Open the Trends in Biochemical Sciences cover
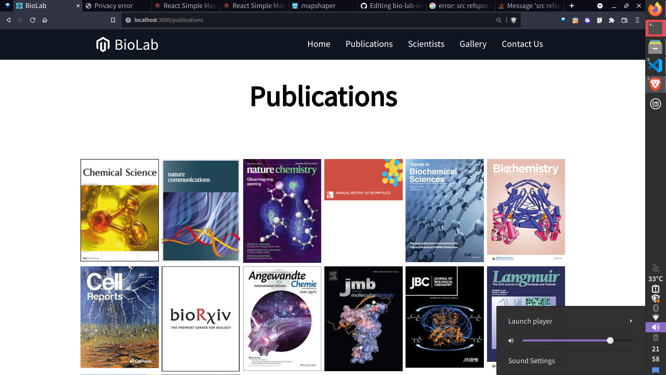 445,210
